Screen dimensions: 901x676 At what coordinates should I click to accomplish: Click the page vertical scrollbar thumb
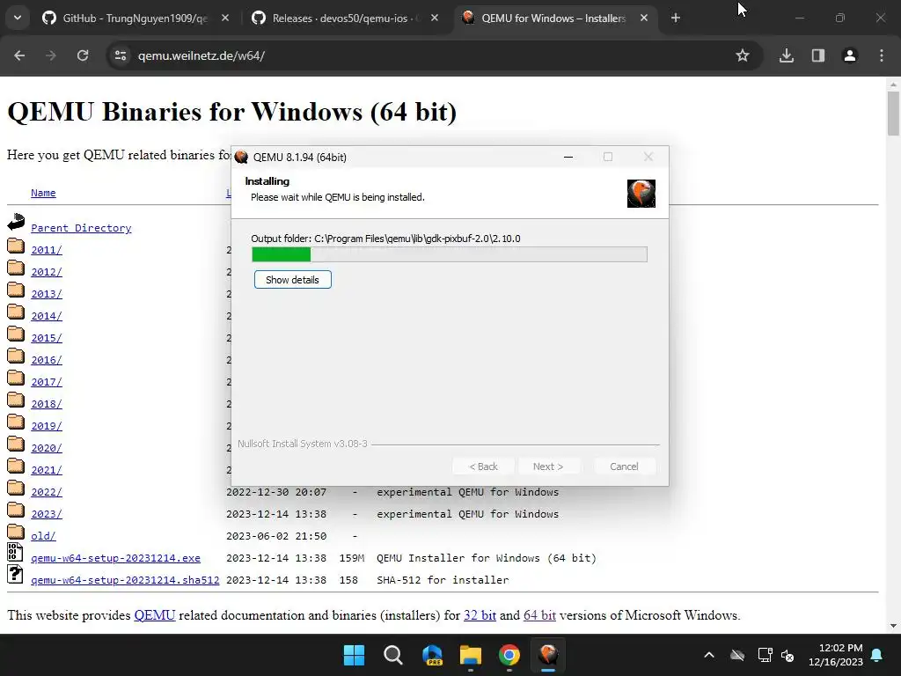point(893,114)
